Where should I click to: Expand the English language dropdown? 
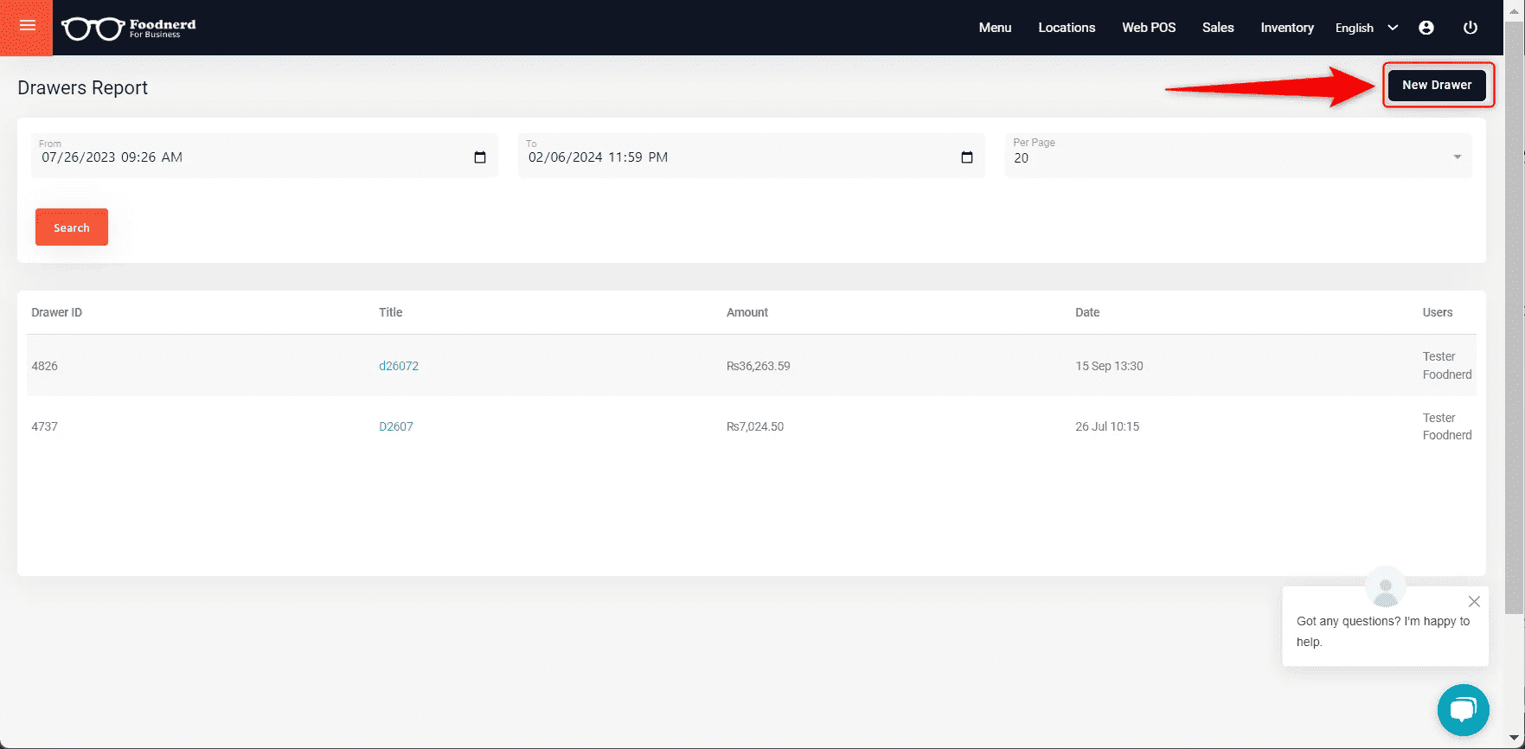point(1367,28)
